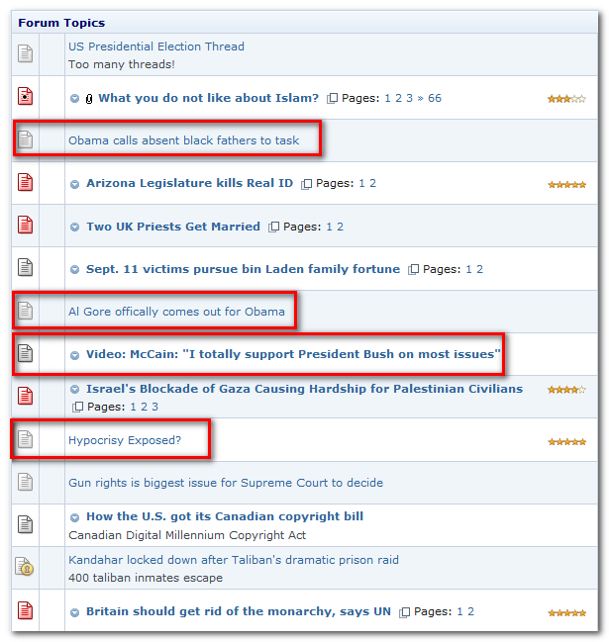Click the red document icon for Two UK Priests thread
Screen dimensions: 609x642
click(x=25, y=225)
